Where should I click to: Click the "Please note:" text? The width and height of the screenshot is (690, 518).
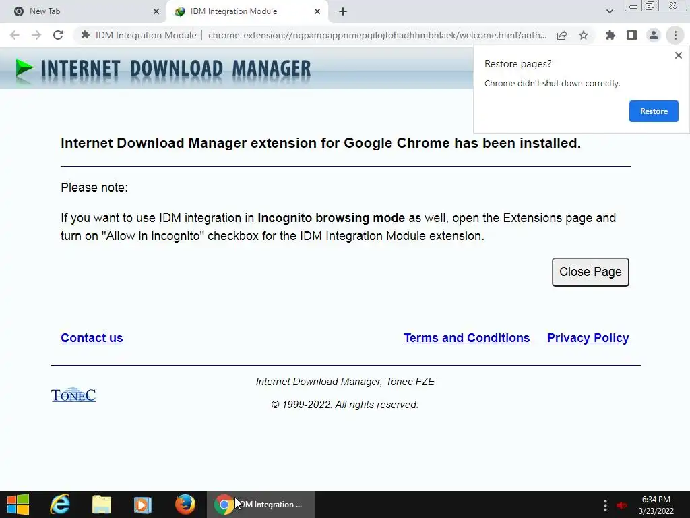[x=94, y=188]
